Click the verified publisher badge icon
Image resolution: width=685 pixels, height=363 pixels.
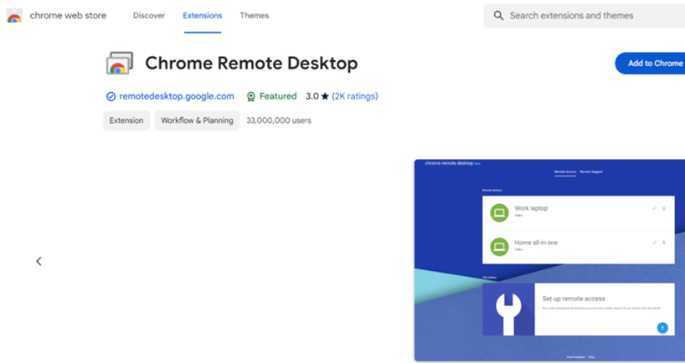(111, 96)
